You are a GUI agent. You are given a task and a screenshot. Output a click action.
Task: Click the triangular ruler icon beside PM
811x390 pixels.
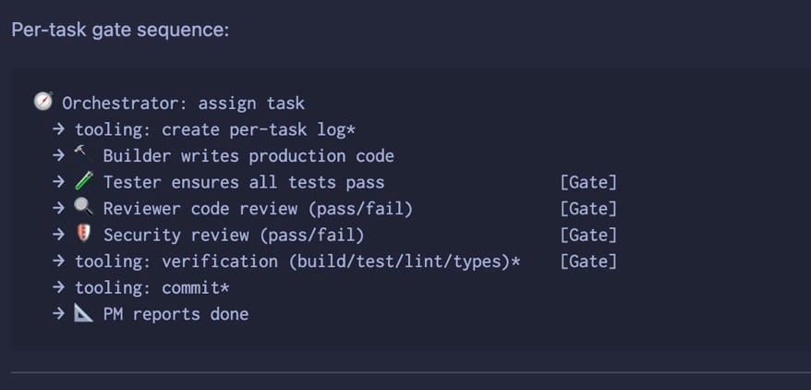pyautogui.click(x=83, y=314)
